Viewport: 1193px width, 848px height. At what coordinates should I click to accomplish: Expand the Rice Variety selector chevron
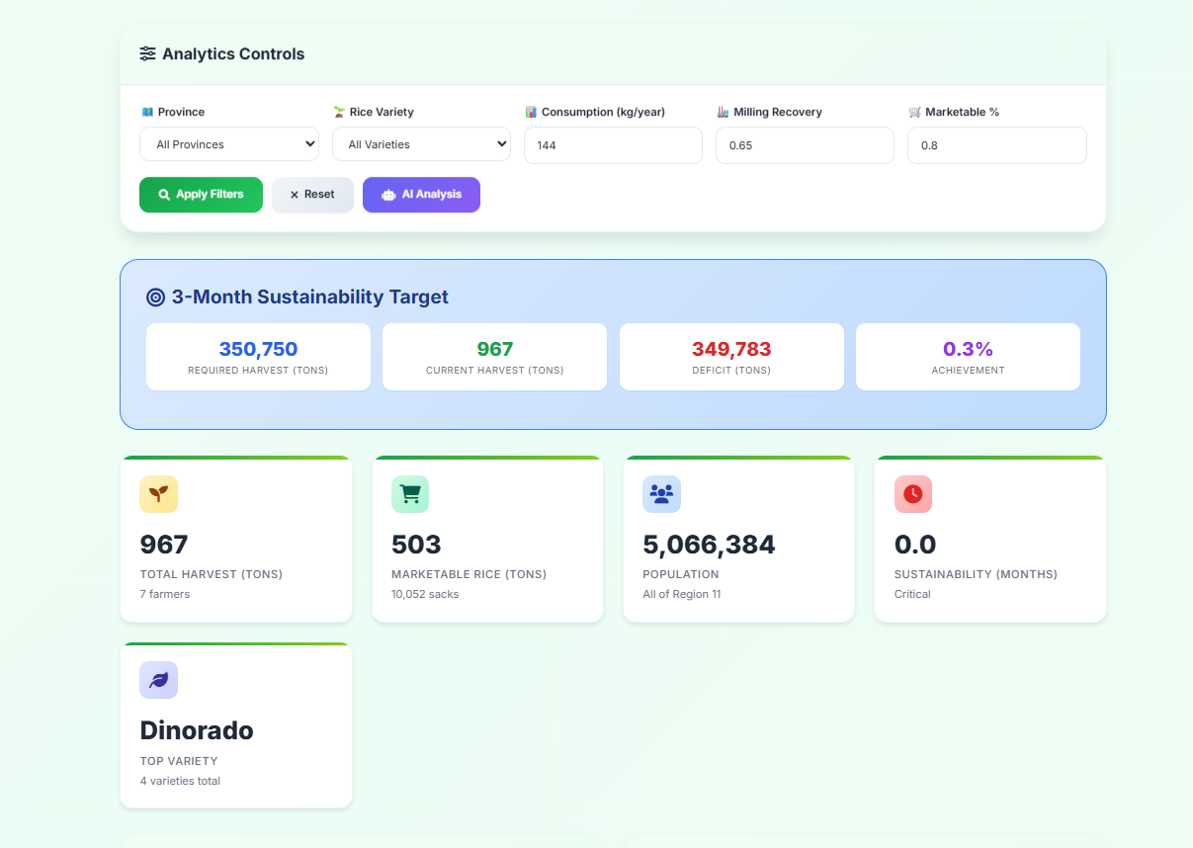tap(502, 144)
